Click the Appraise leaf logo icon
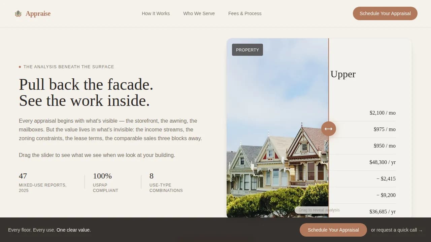This screenshot has width=431, height=242. point(18,13)
